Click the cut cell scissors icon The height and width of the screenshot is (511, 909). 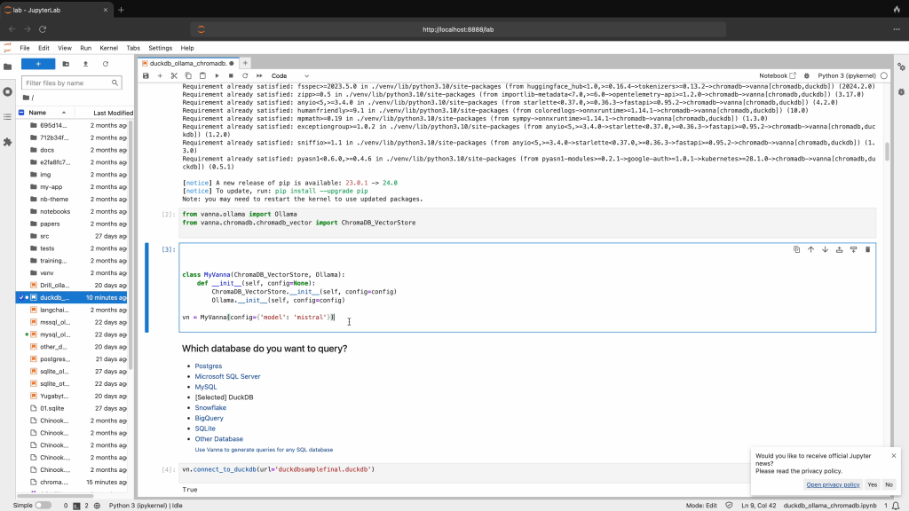coord(175,76)
